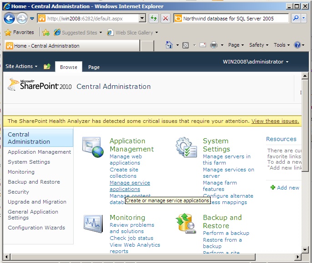Select the Home - Central Administration browser tab
The width and height of the screenshot is (312, 263).
pyautogui.click(x=72, y=46)
